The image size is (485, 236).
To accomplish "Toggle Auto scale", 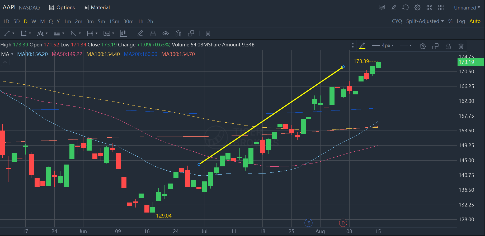I will pos(475,21).
